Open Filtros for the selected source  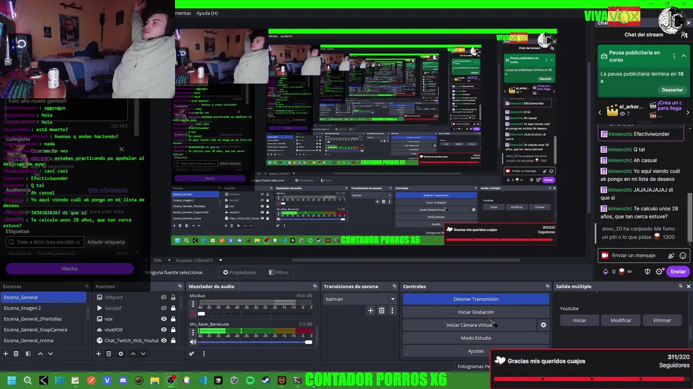pos(278,272)
